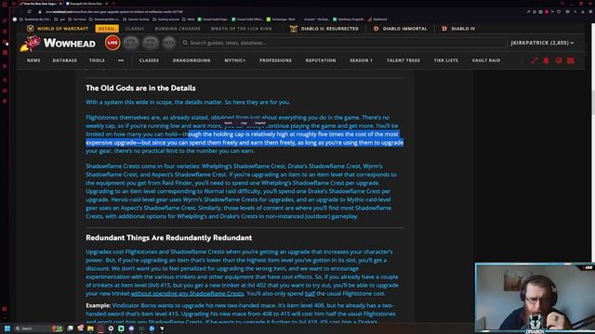Open the Database menu

65,60
